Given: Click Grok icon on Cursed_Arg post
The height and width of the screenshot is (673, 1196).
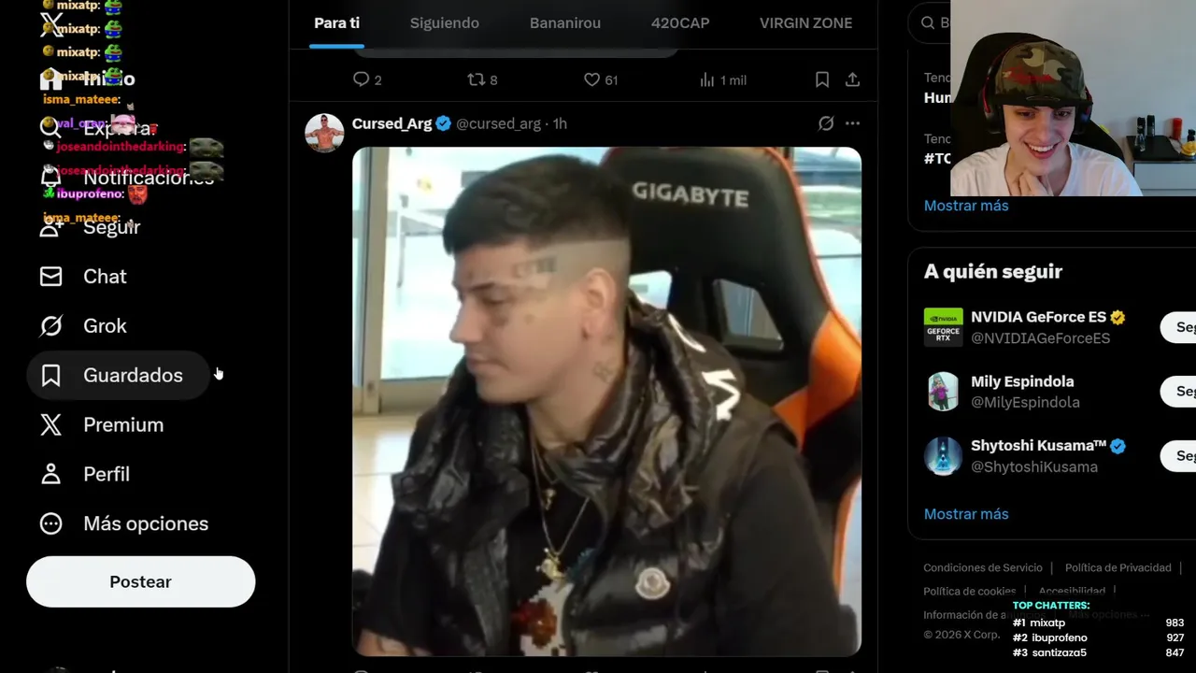Looking at the screenshot, I should (x=826, y=123).
